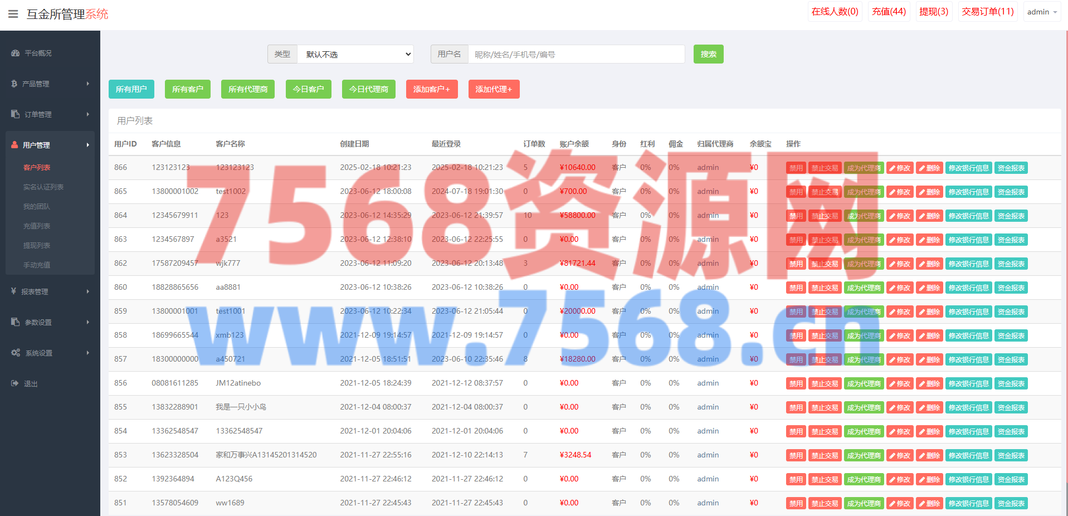Click 修改 pencil button for user 866
The image size is (1068, 516).
coord(899,168)
